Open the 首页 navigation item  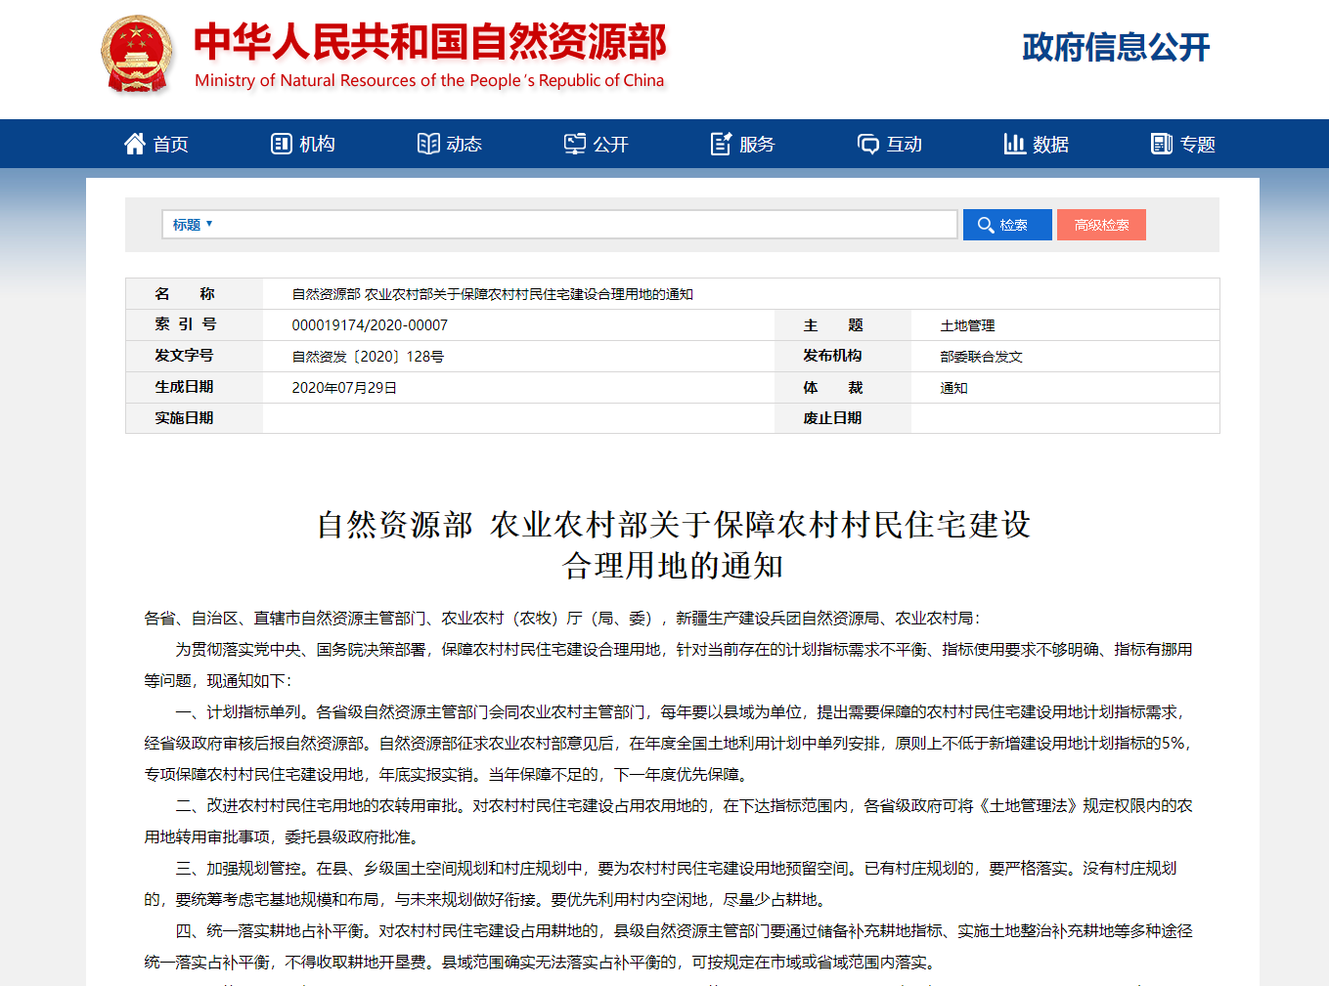155,144
